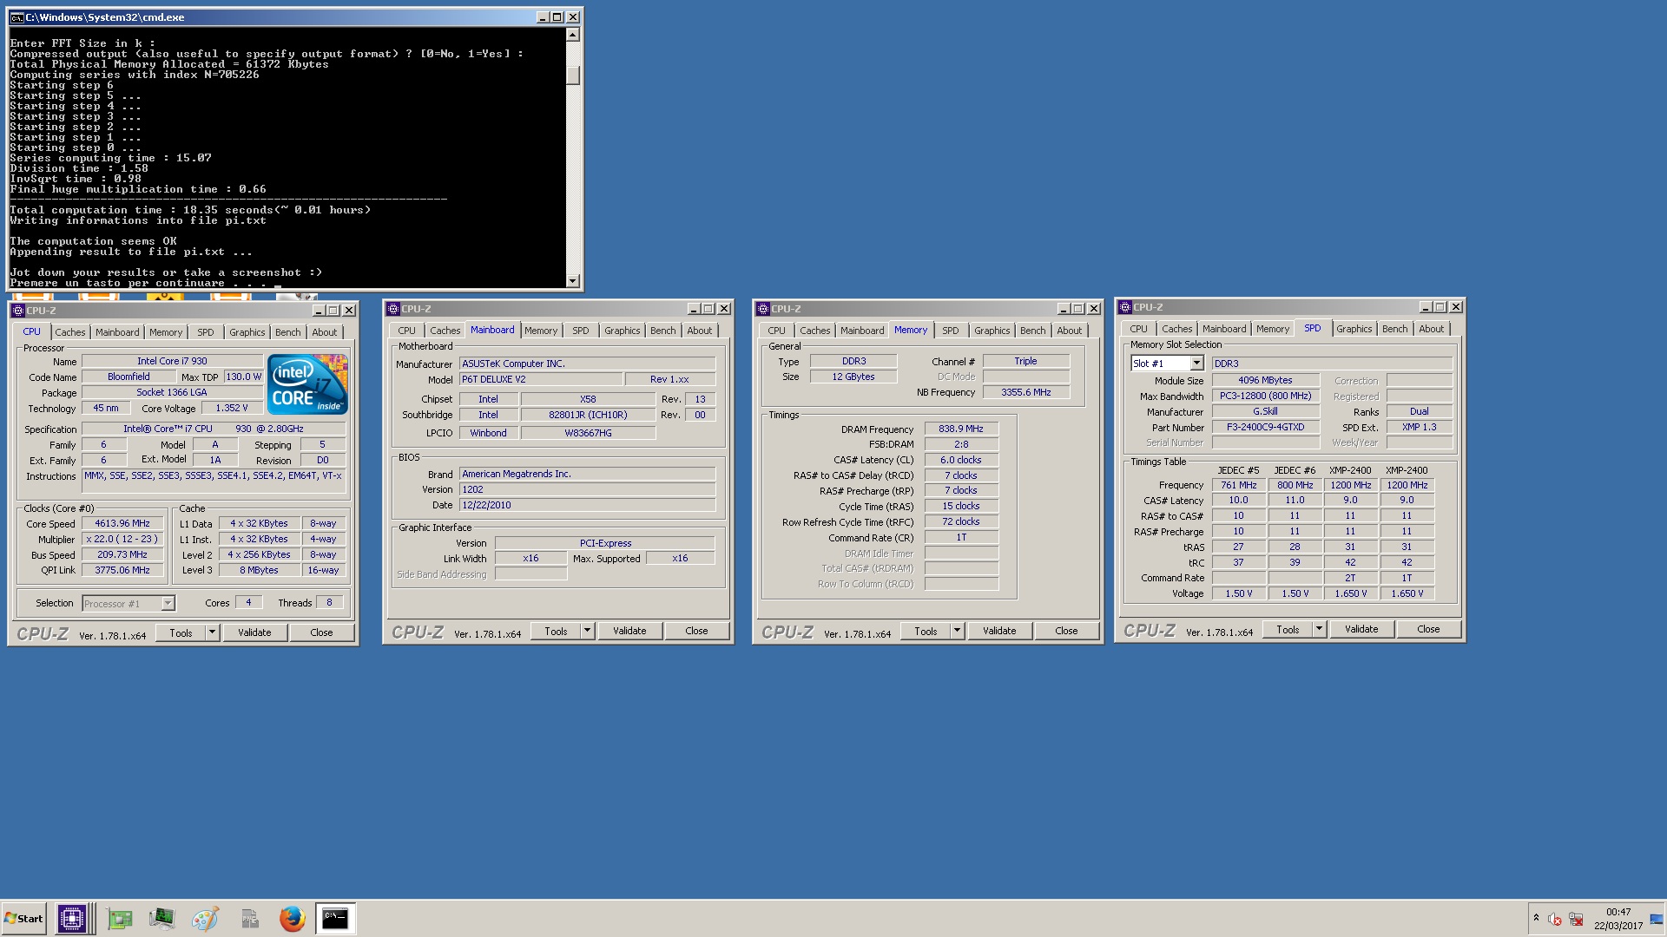Click Validate in the Memory window
This screenshot has width=1667, height=937.
pyautogui.click(x=999, y=631)
